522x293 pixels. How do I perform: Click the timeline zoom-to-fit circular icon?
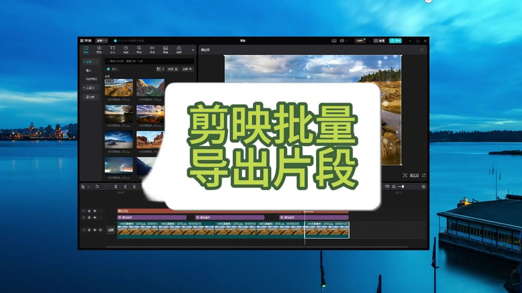click(424, 187)
